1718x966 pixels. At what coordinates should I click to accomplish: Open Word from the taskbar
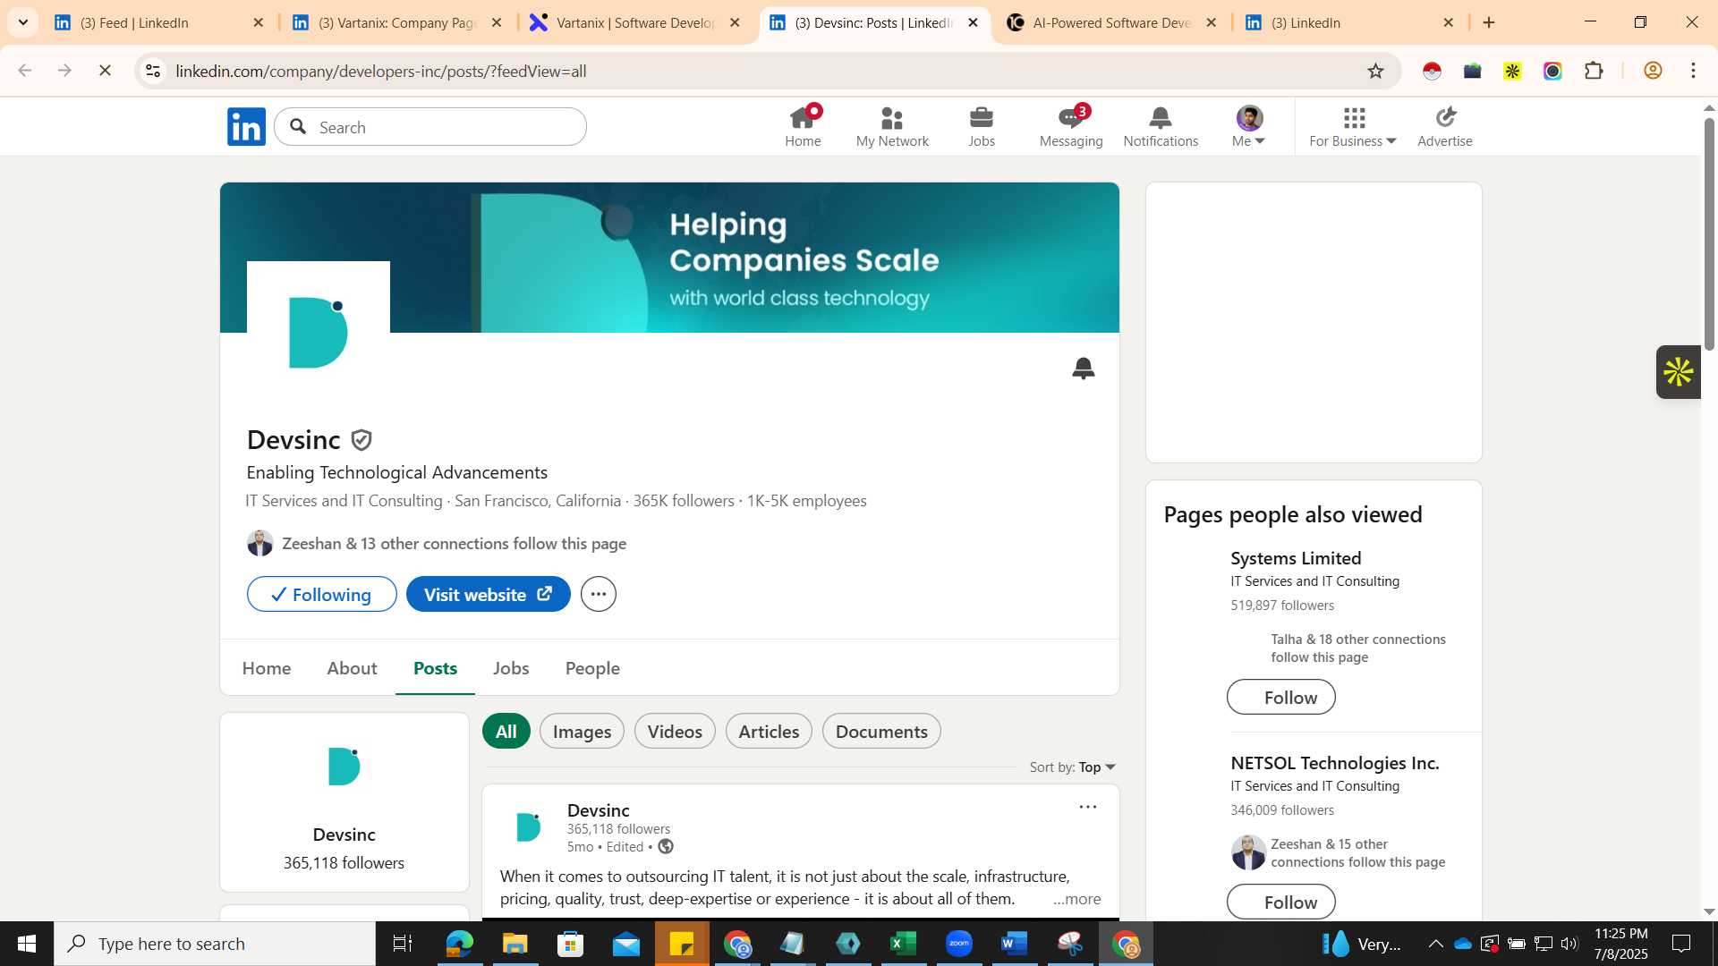pyautogui.click(x=1014, y=944)
